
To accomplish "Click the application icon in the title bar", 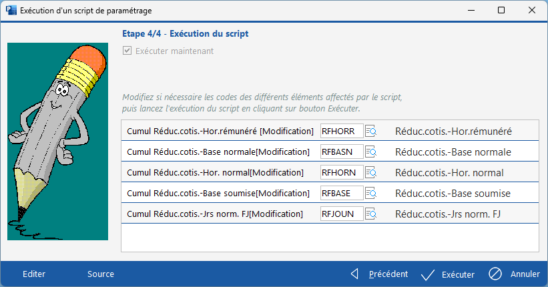I will point(11,10).
